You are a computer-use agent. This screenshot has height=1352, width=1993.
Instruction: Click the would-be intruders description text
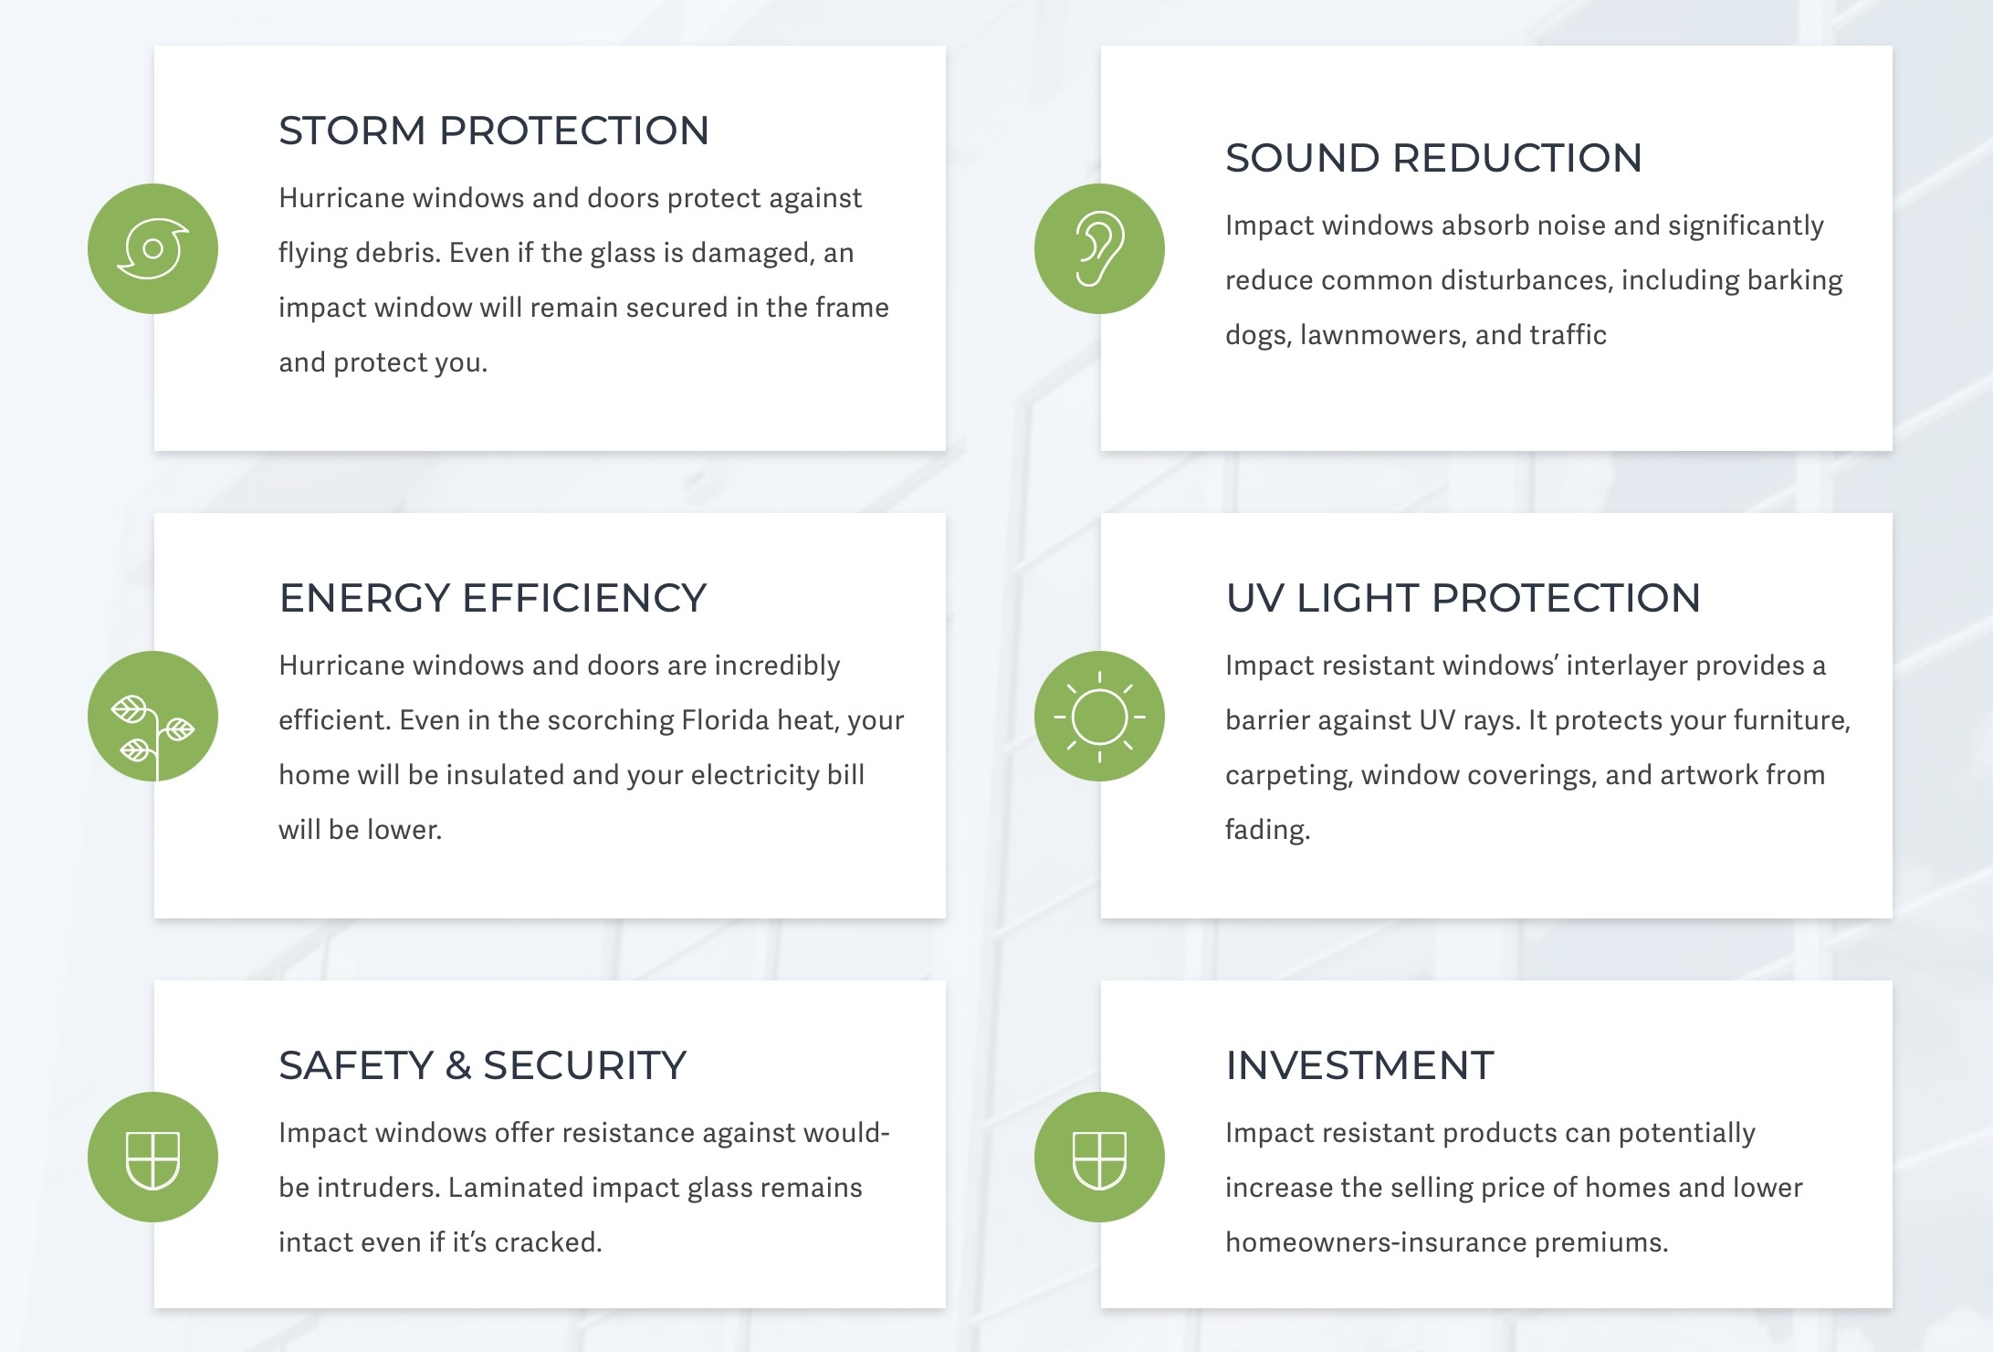tap(584, 1187)
